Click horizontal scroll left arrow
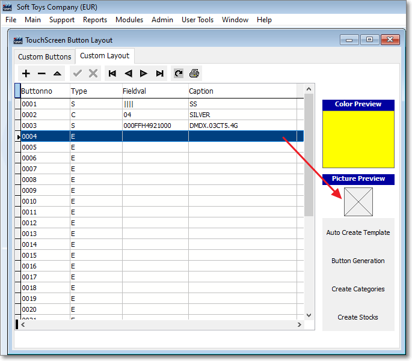This screenshot has height=361, width=412. click(23, 325)
